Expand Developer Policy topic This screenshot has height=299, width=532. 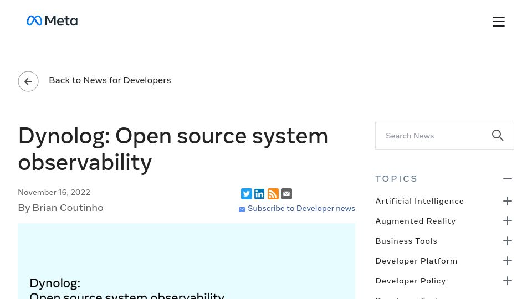pos(508,281)
